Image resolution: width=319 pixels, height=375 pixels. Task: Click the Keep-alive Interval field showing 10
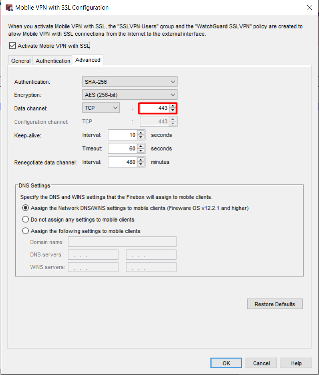[x=123, y=135]
